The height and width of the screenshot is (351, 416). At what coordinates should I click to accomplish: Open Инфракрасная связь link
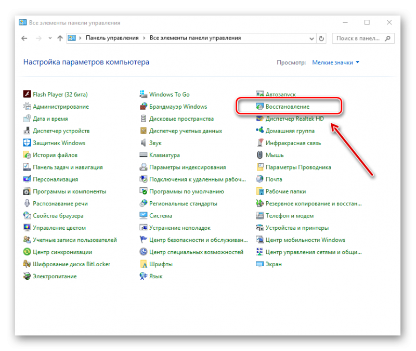pos(293,143)
